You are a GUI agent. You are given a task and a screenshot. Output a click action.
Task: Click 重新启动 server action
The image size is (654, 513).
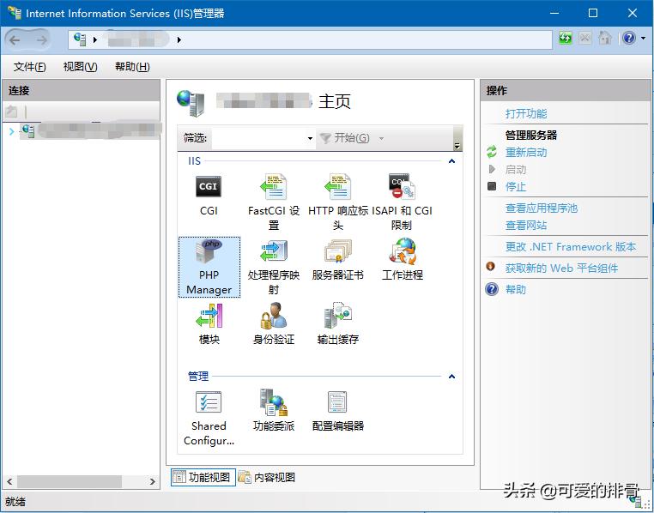526,153
